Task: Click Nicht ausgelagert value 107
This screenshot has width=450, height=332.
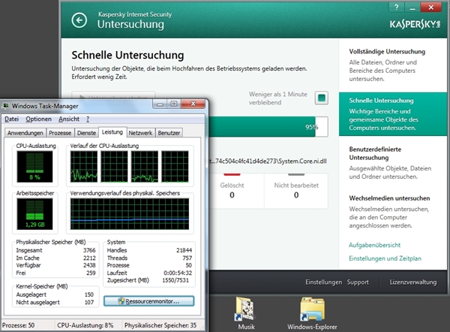Action: coord(89,302)
